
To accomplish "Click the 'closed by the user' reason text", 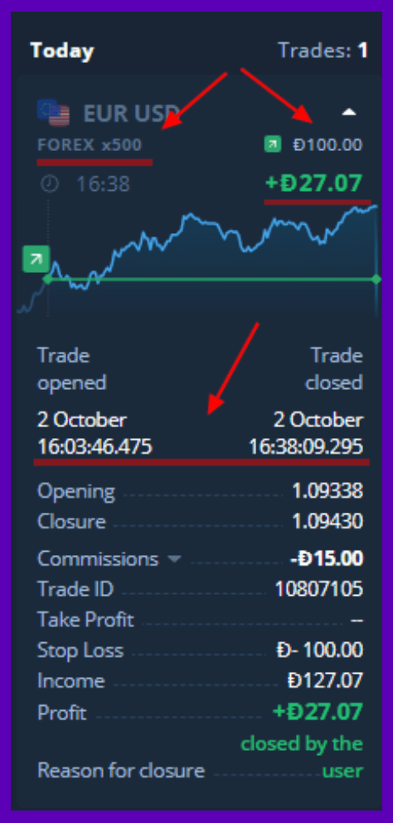I will (x=302, y=757).
